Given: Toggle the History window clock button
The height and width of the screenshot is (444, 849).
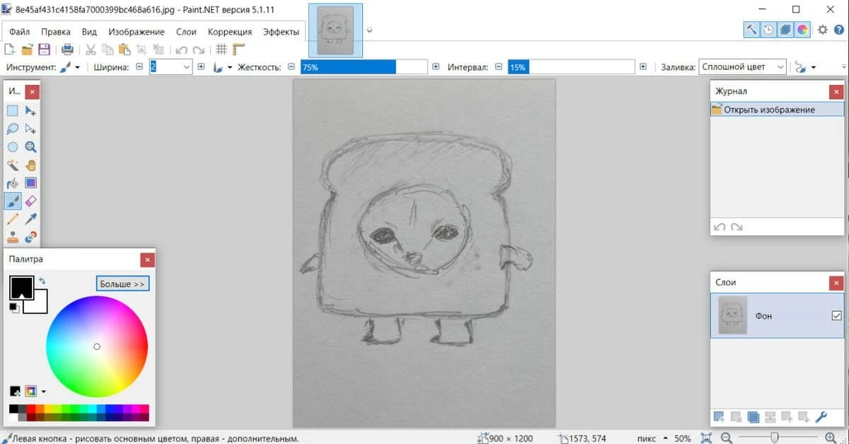Looking at the screenshot, I should 768,30.
